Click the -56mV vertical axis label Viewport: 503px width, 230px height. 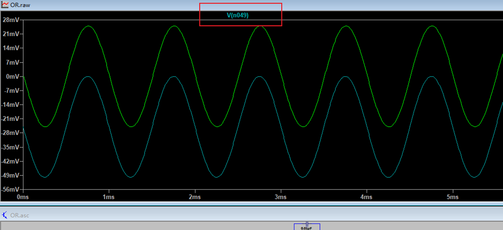(10, 190)
